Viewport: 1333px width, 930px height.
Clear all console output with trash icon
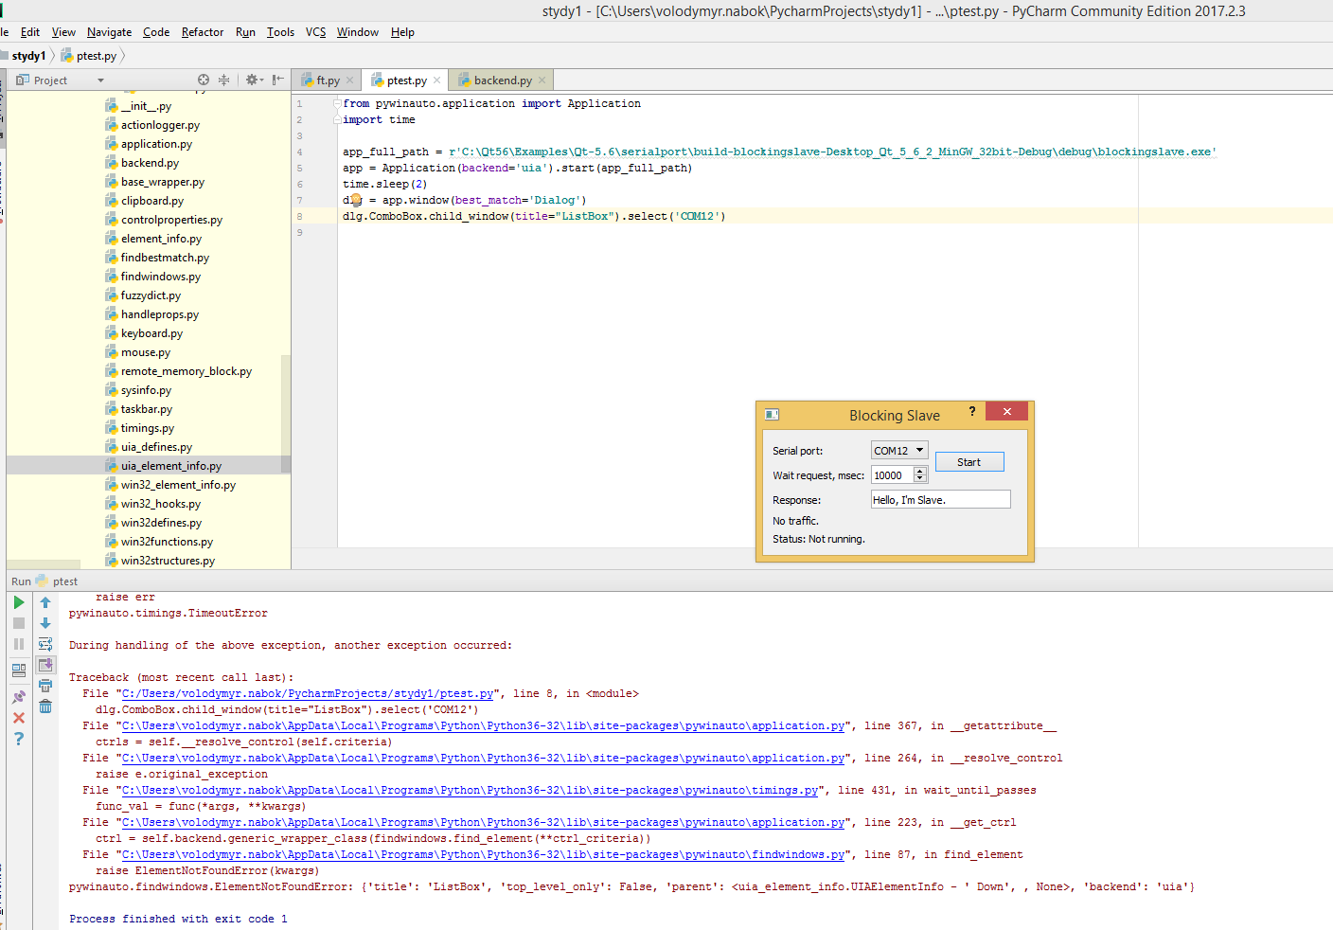coord(44,706)
